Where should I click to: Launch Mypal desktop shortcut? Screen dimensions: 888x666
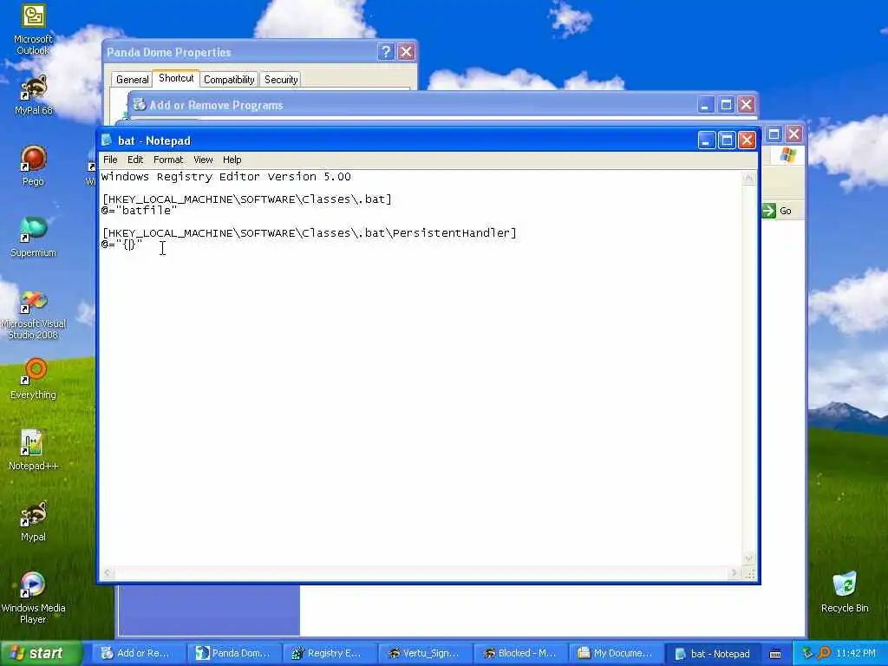click(33, 521)
